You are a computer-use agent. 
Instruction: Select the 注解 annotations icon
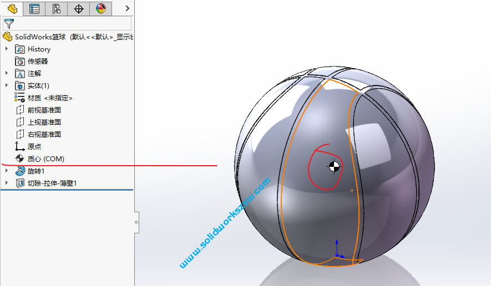pos(20,74)
